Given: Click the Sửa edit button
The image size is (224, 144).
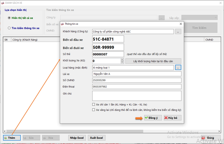Looking at the screenshot, I should [x=31, y=138].
